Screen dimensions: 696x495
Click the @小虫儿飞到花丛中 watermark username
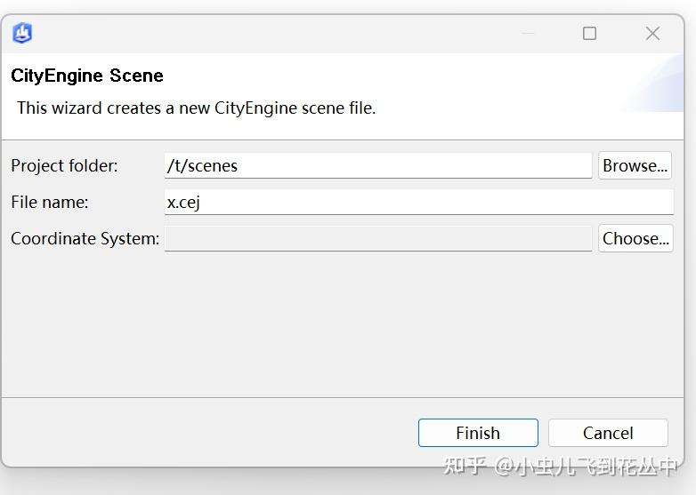pyautogui.click(x=587, y=465)
